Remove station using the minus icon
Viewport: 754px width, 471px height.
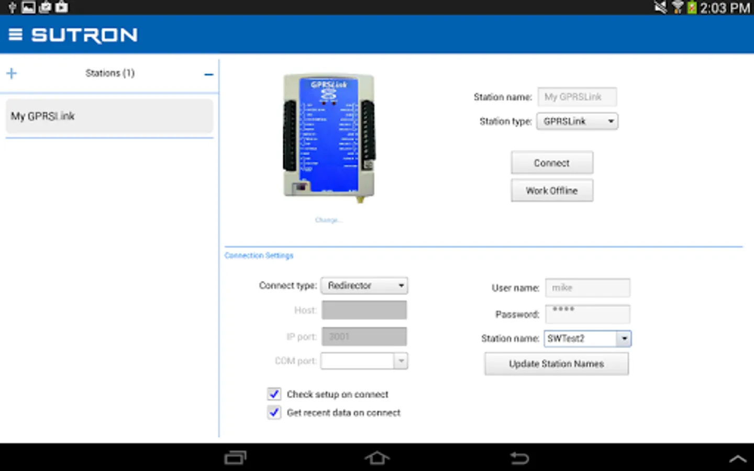(208, 74)
